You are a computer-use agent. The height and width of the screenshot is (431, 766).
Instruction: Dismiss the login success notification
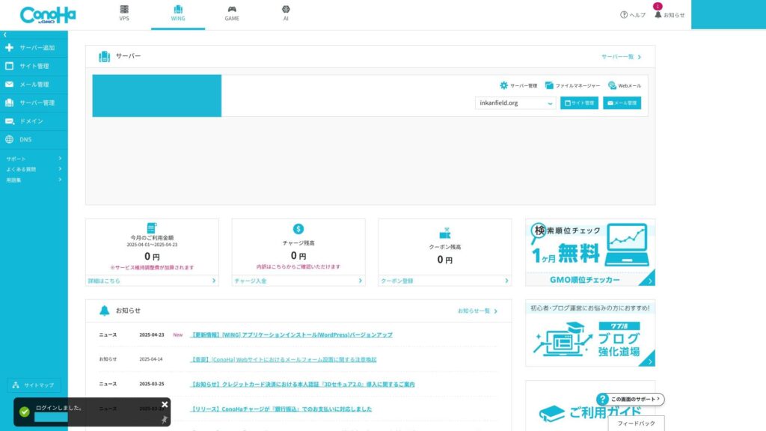(165, 404)
